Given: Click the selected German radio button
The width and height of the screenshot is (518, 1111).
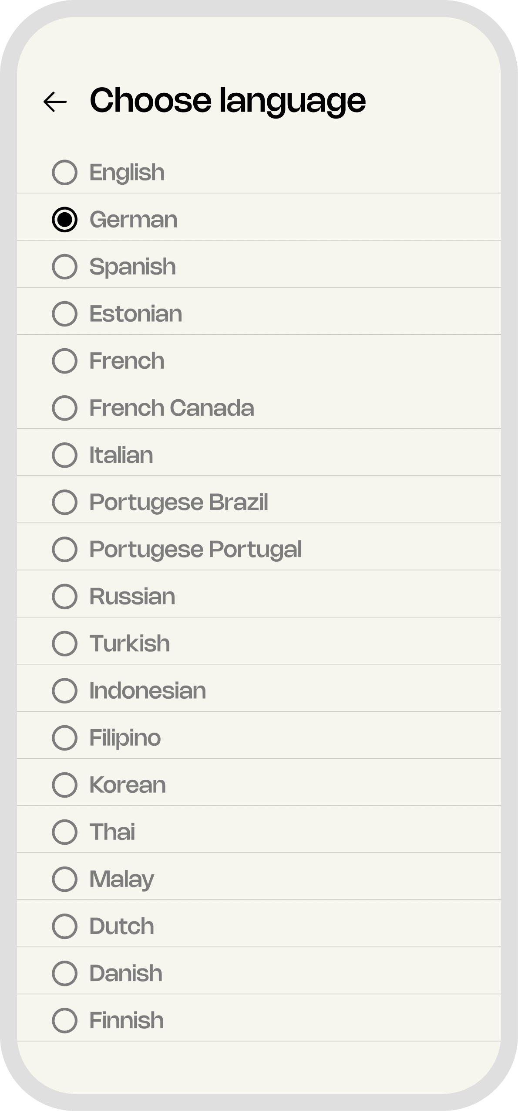Looking at the screenshot, I should pos(64,220).
